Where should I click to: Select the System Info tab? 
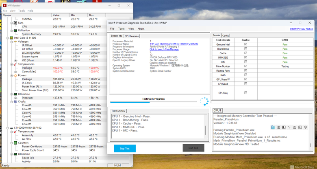pos(117,36)
